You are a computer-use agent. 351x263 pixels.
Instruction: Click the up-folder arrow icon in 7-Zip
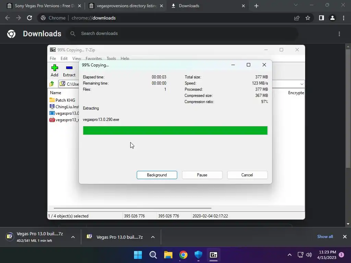point(52,84)
